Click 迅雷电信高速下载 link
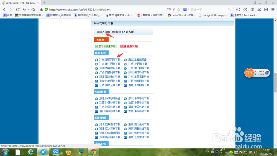Image resolution: width=277 pixels, height=156 pixels. pyautogui.click(x=106, y=46)
